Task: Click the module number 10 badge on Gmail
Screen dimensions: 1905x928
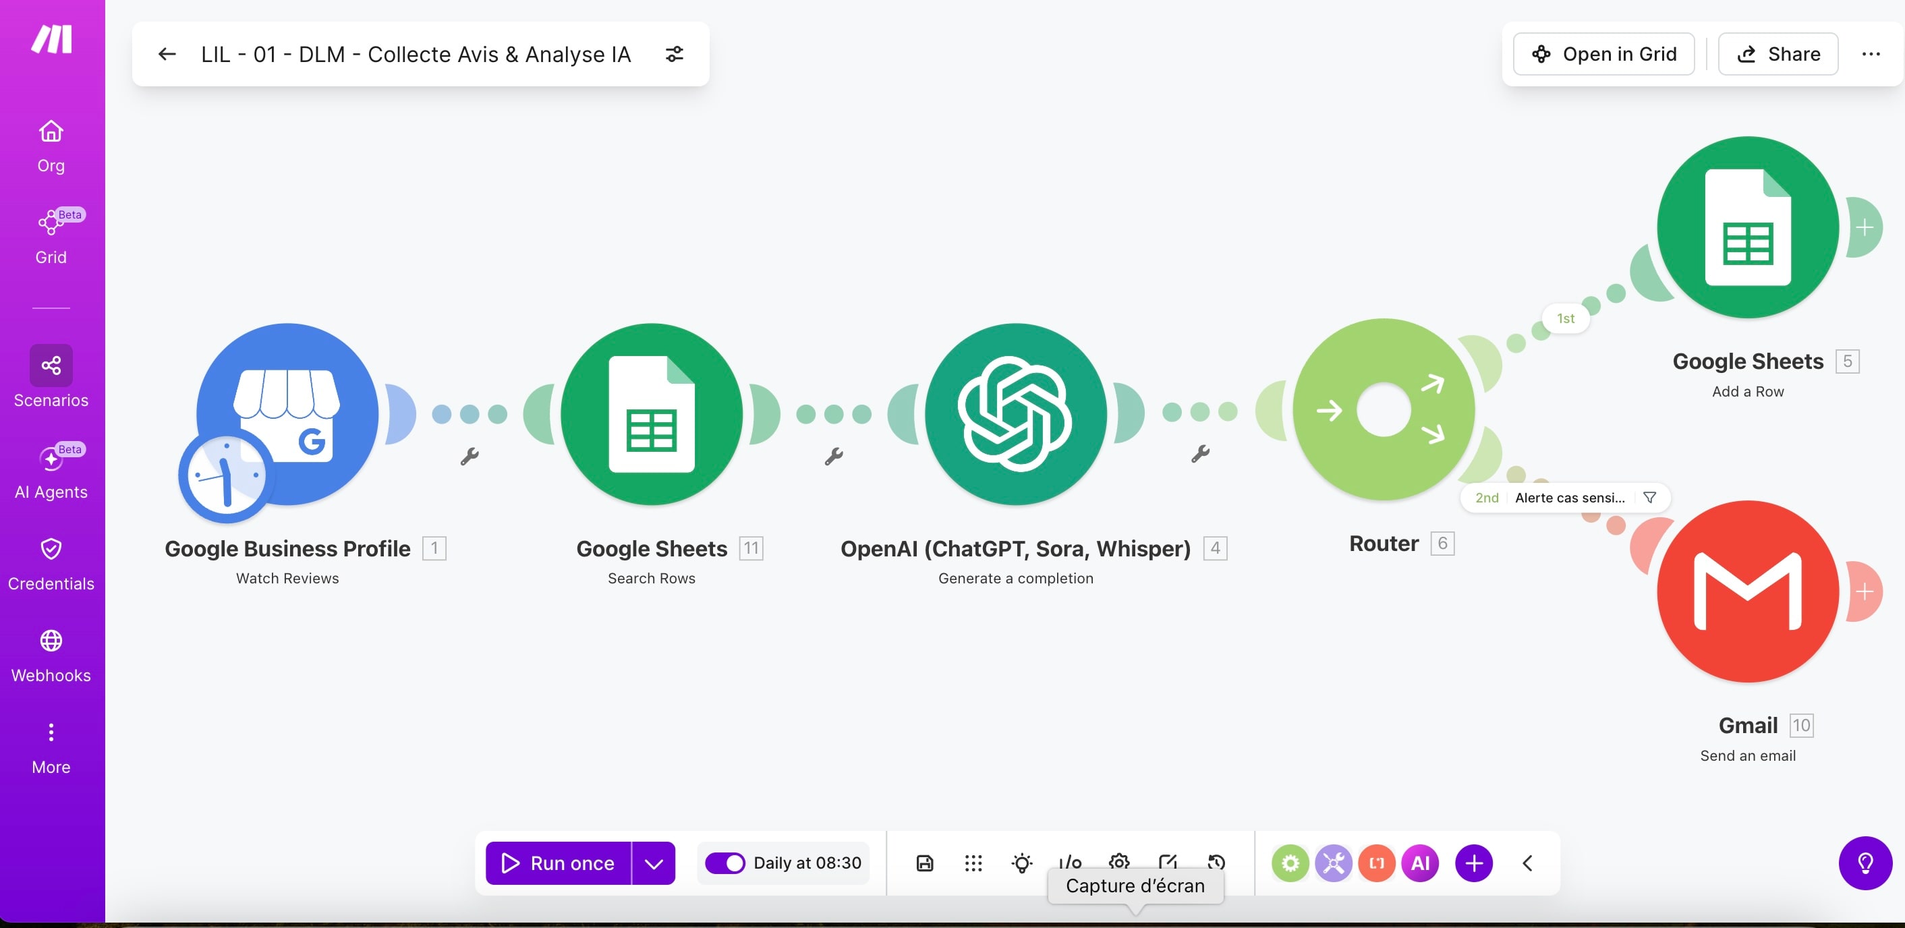Action: coord(1802,726)
